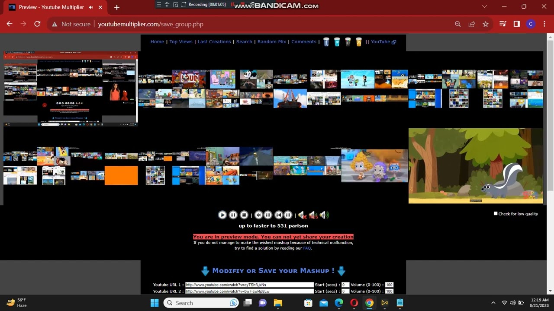Toggle the browser side panel
554x311 pixels.
516,24
